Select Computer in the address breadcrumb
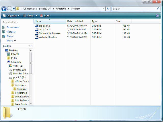163x122 pixels. click(x=29, y=9)
